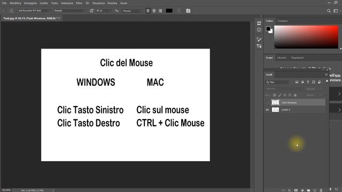342x192 pixels.
Task: Click the font size icon
Action: point(91,11)
